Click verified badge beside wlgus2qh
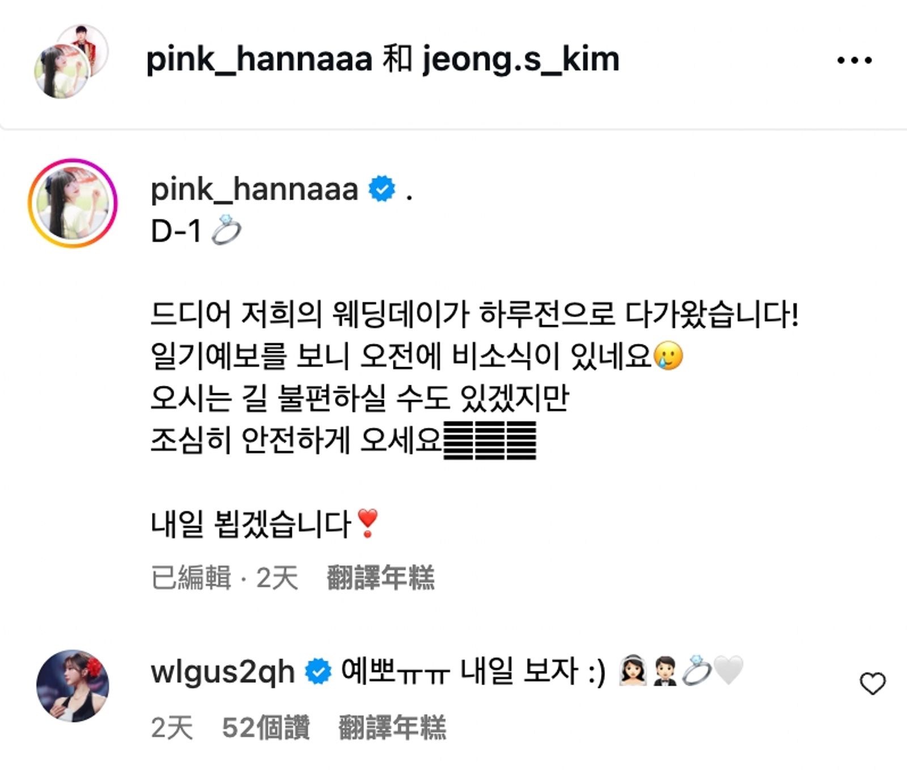Screen dimensions: 907x770 click(319, 672)
